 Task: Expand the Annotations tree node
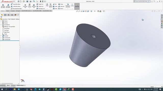pyautogui.click(x=1, y=25)
